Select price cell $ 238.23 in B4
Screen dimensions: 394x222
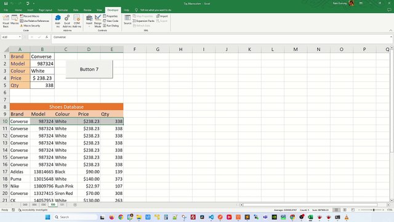[42, 78]
